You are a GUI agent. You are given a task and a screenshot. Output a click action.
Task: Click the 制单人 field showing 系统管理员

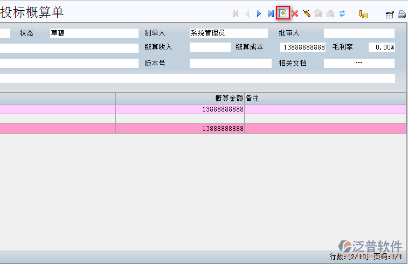[x=229, y=33]
